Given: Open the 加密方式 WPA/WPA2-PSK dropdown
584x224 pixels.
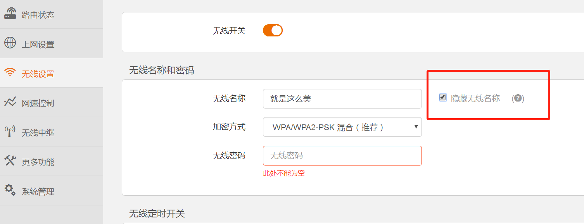Looking at the screenshot, I should pyautogui.click(x=342, y=127).
